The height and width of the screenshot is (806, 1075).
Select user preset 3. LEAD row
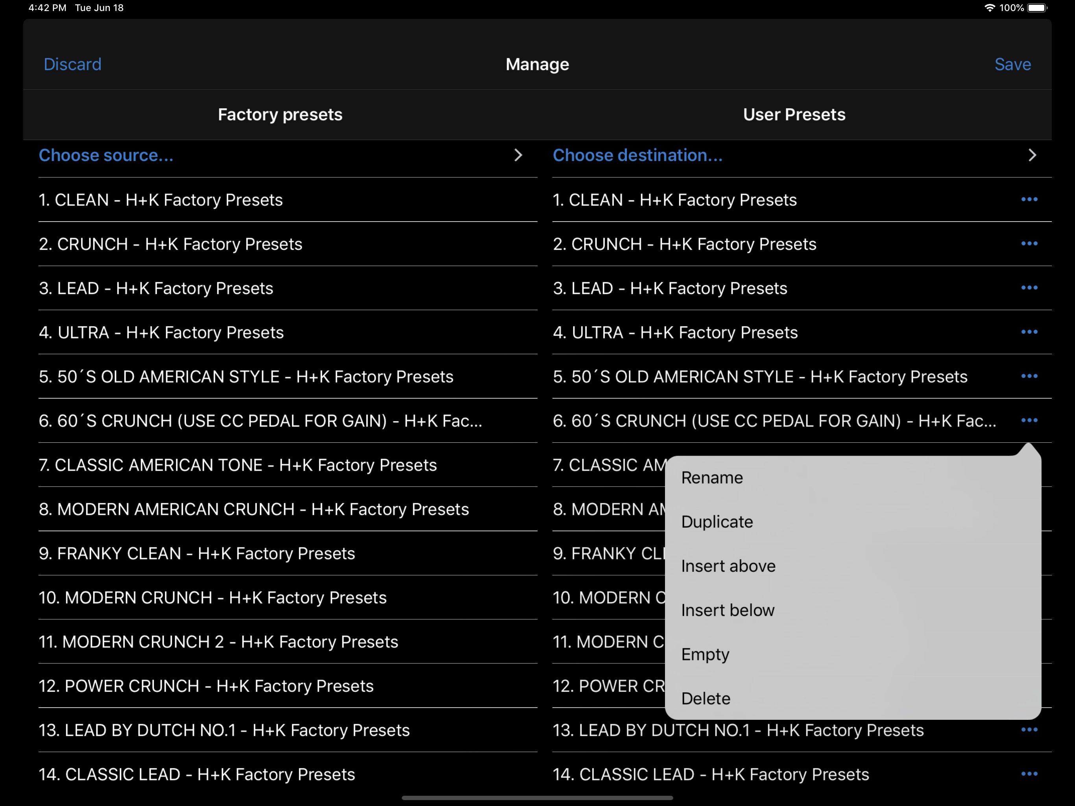click(x=802, y=288)
